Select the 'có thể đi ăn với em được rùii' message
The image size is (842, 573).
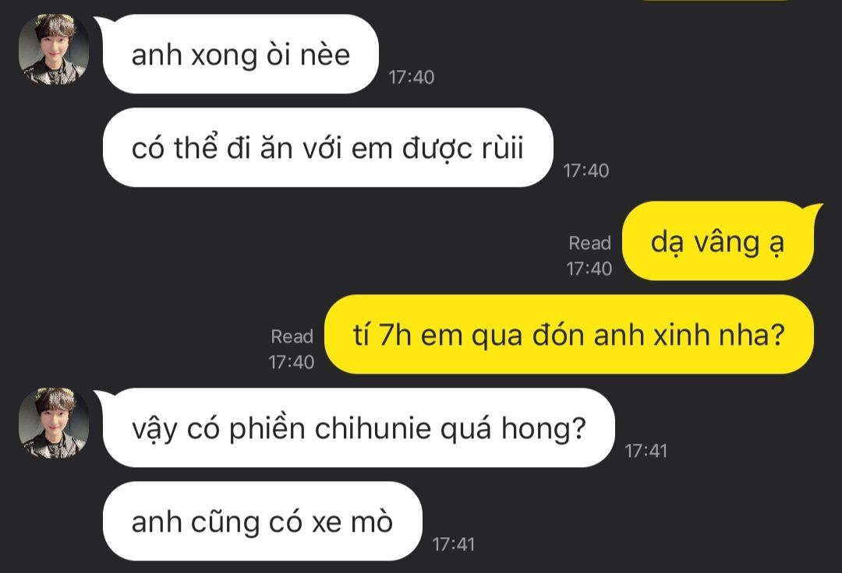point(327,147)
